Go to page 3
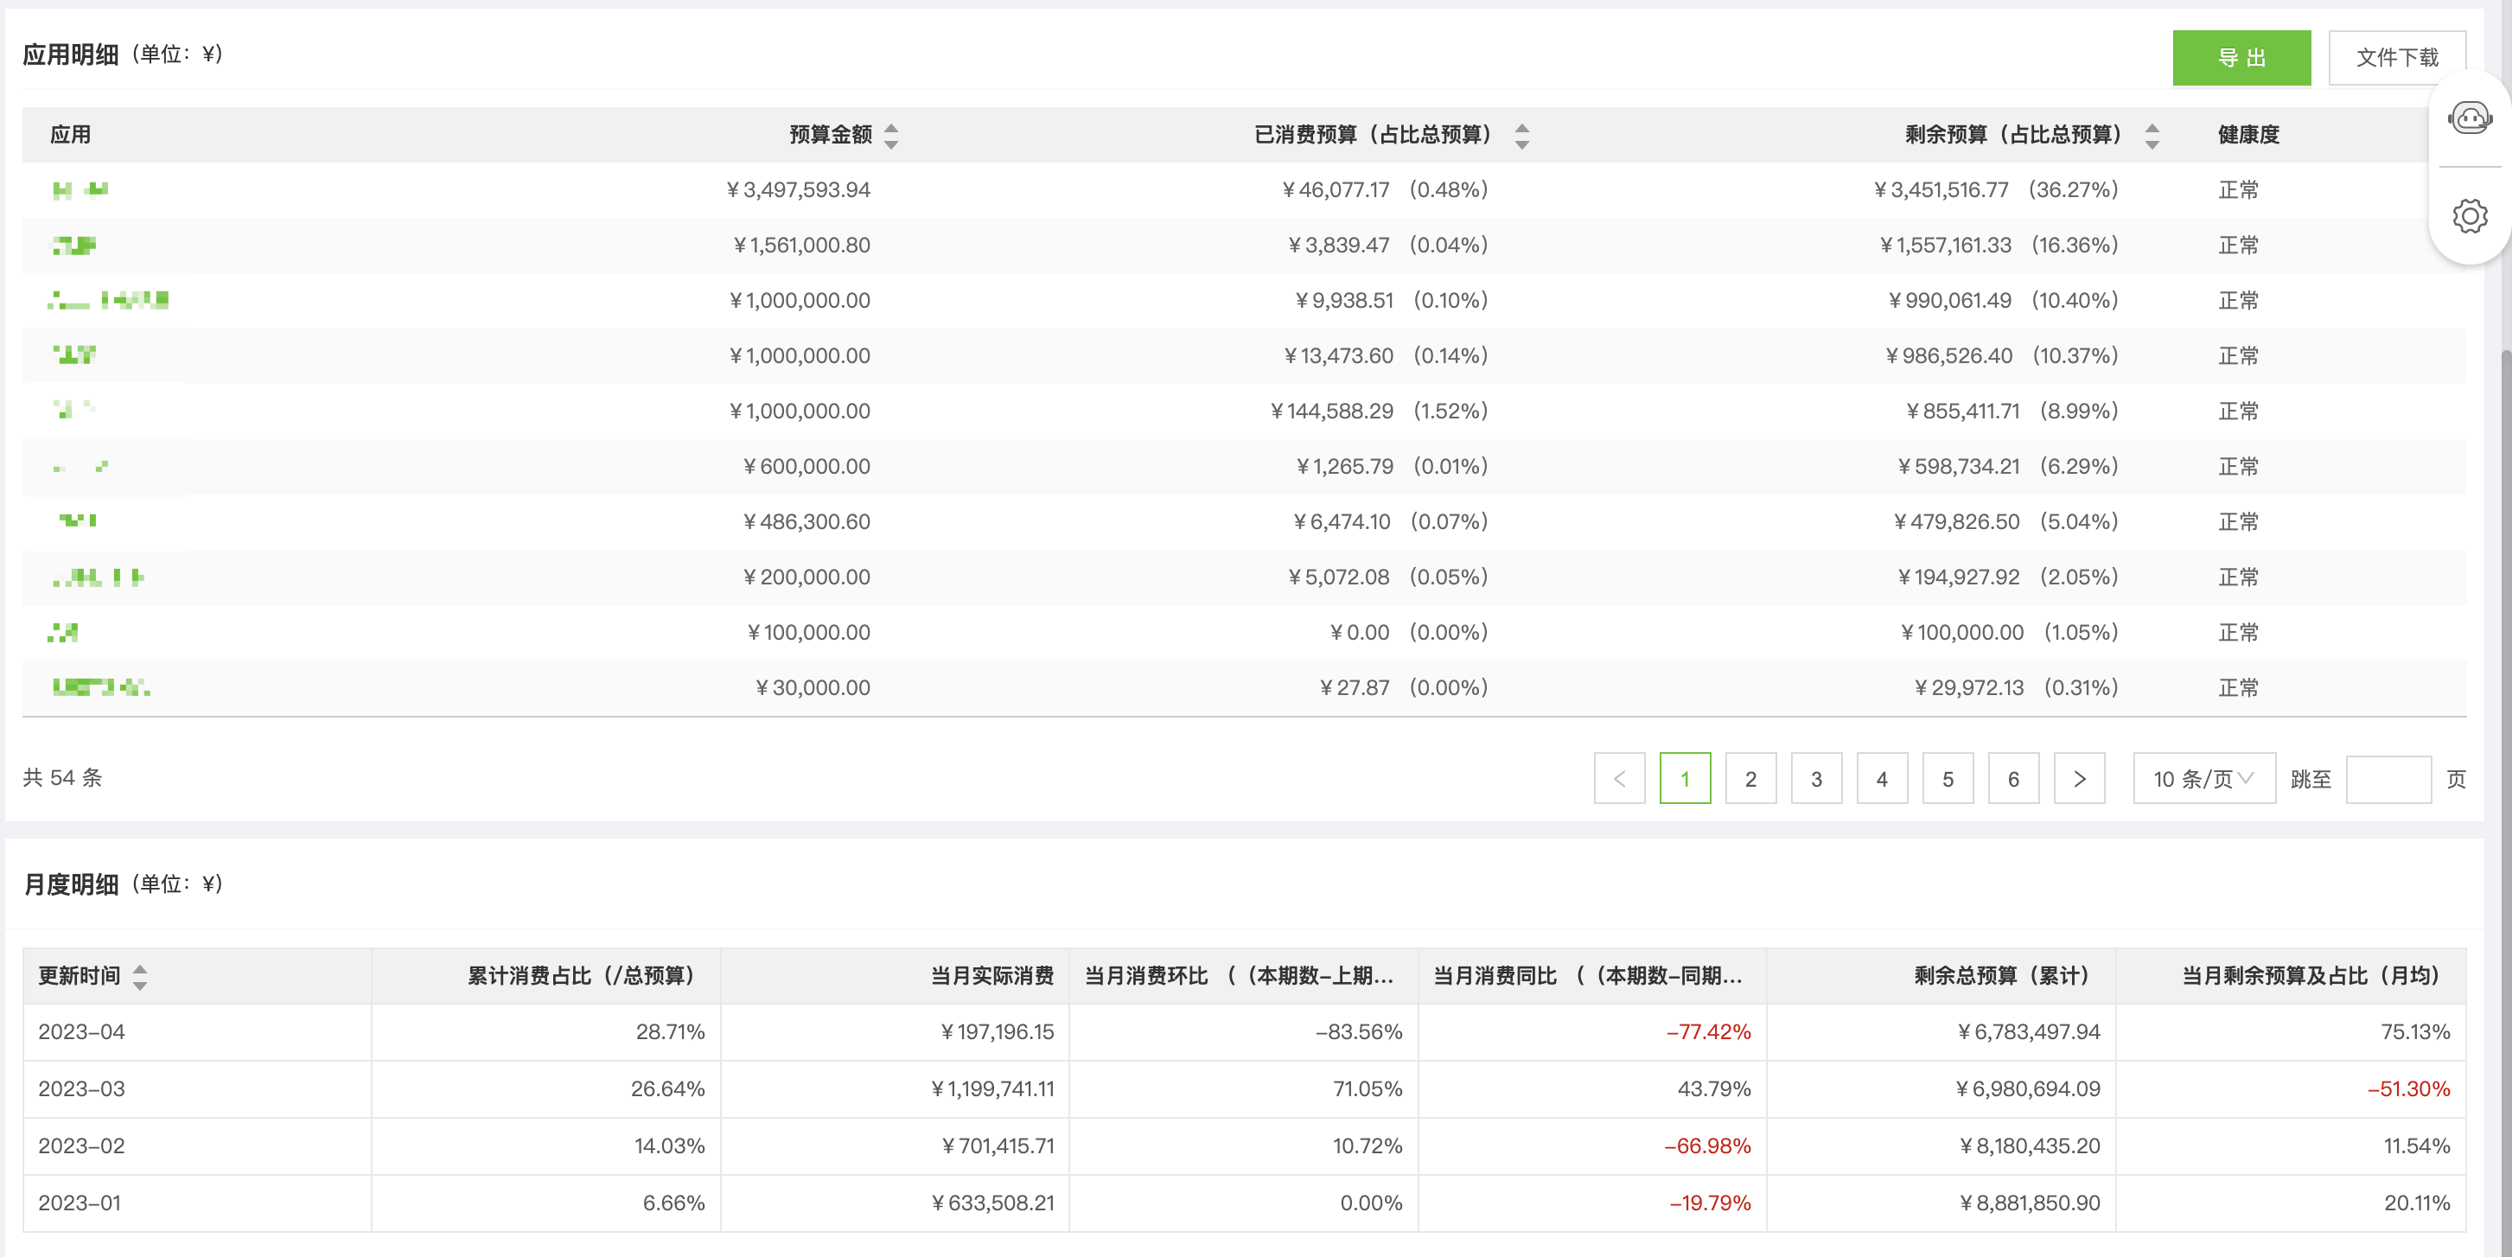The height and width of the screenshot is (1257, 2512). (x=1816, y=778)
